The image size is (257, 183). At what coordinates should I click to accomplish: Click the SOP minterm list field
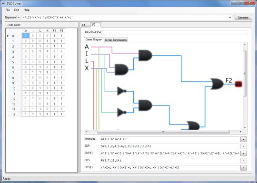point(170,146)
